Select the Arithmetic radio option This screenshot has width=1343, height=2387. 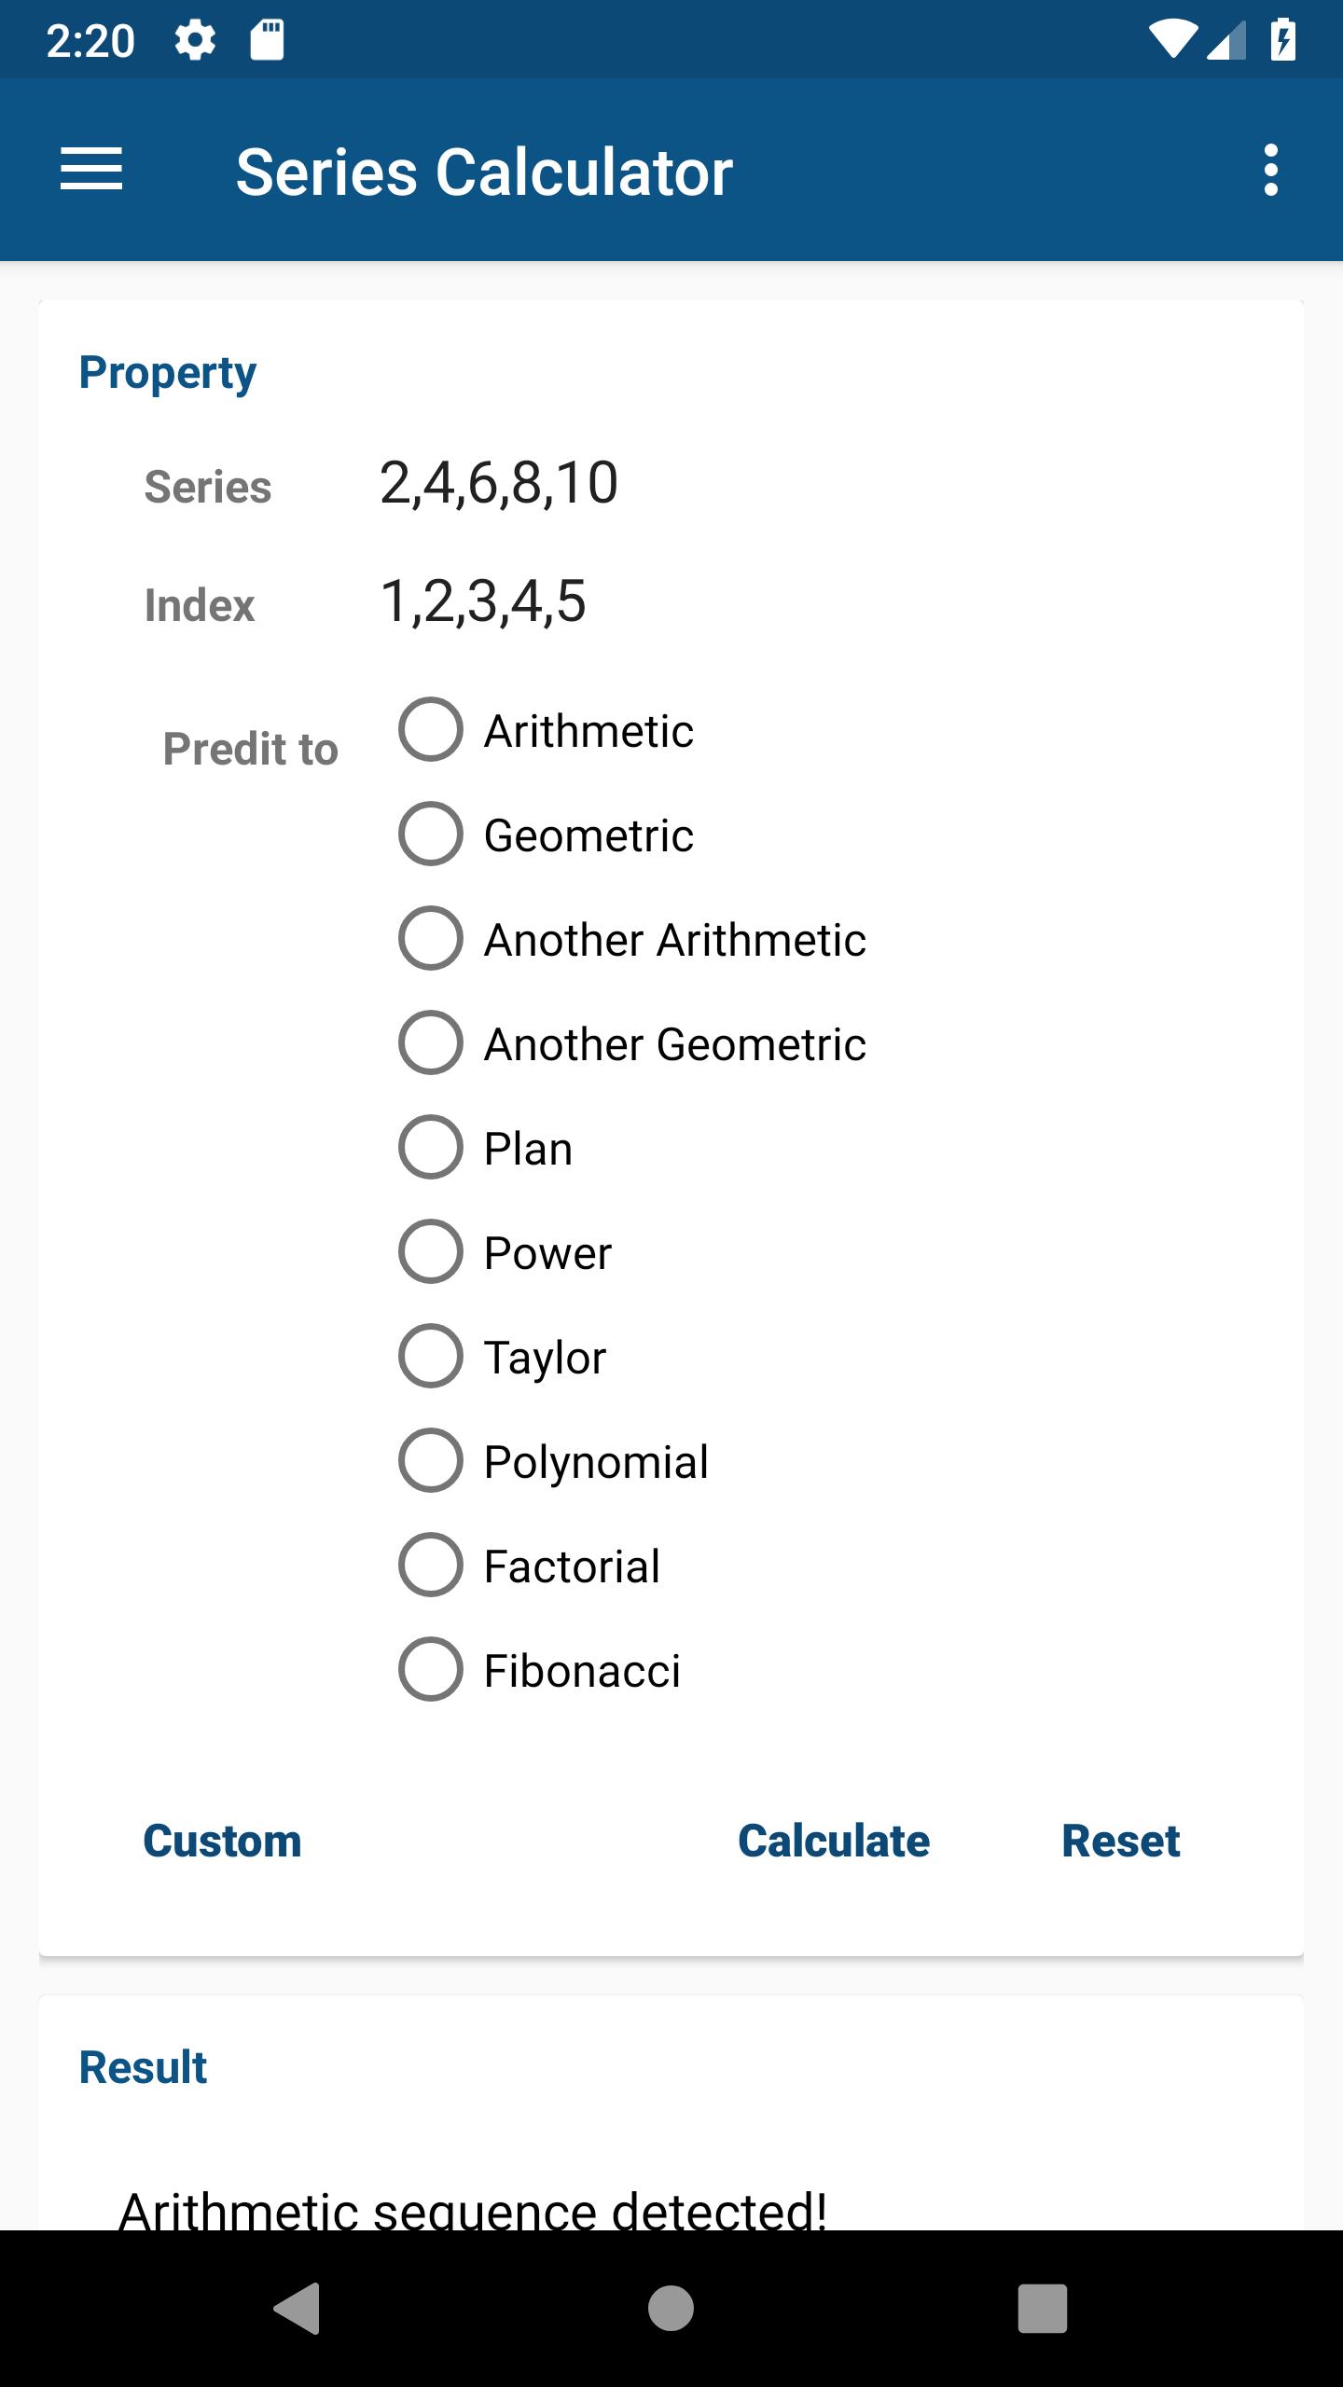(547, 730)
